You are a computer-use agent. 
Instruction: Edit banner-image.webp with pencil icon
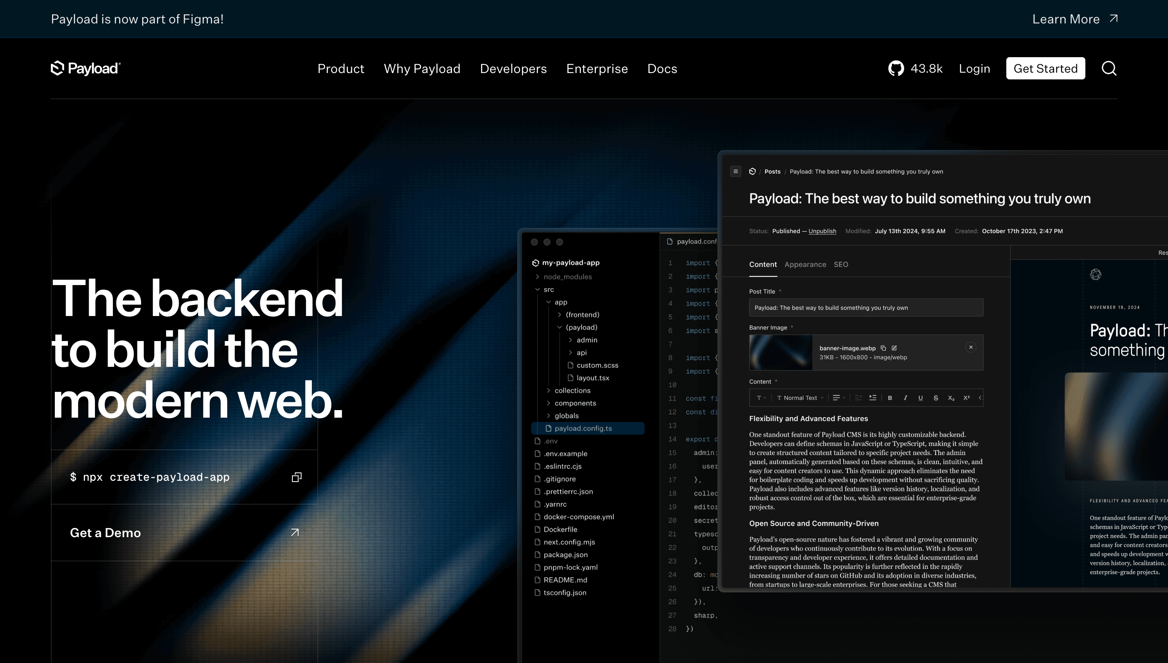894,348
